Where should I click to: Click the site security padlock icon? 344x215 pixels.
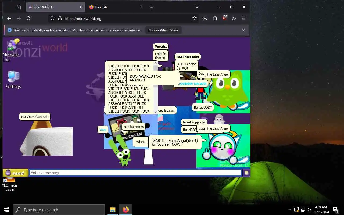60,18
